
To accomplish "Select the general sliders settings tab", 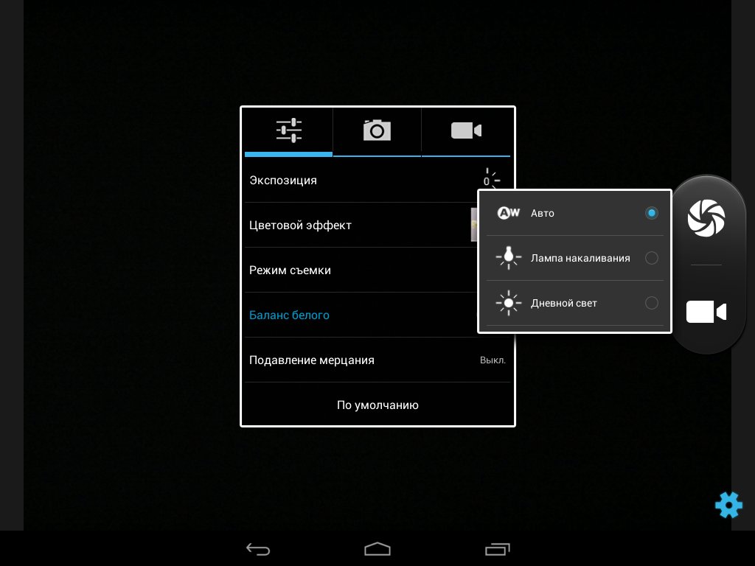I will click(288, 130).
